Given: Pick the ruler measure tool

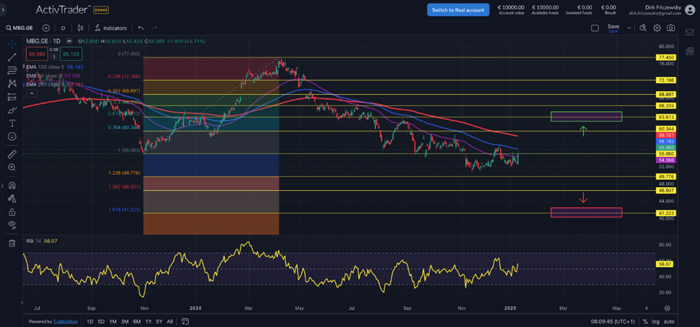Looking at the screenshot, I should pyautogui.click(x=11, y=153).
